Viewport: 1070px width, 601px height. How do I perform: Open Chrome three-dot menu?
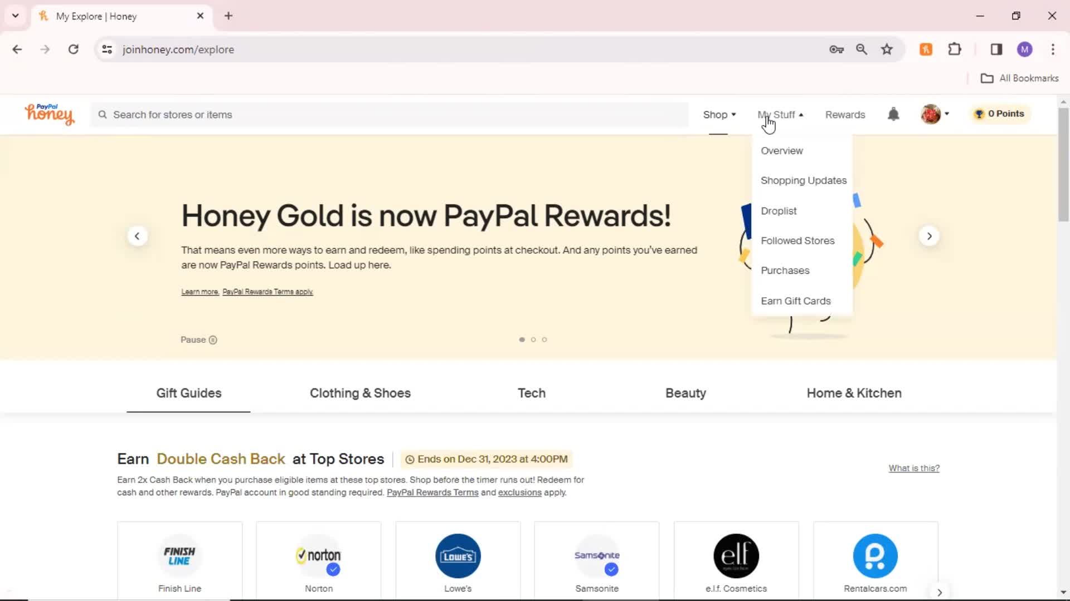pos(1053,50)
